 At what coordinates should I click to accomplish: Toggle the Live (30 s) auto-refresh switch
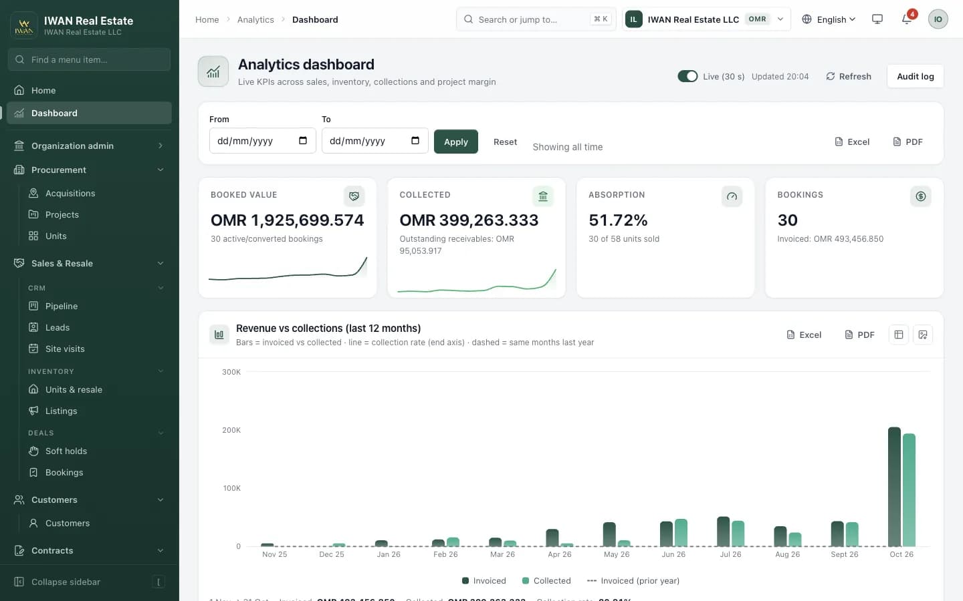point(687,76)
